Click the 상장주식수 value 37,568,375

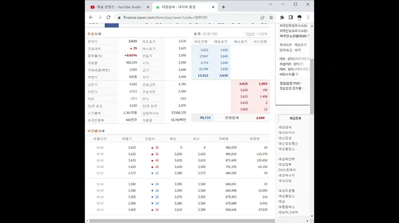click(x=178, y=113)
